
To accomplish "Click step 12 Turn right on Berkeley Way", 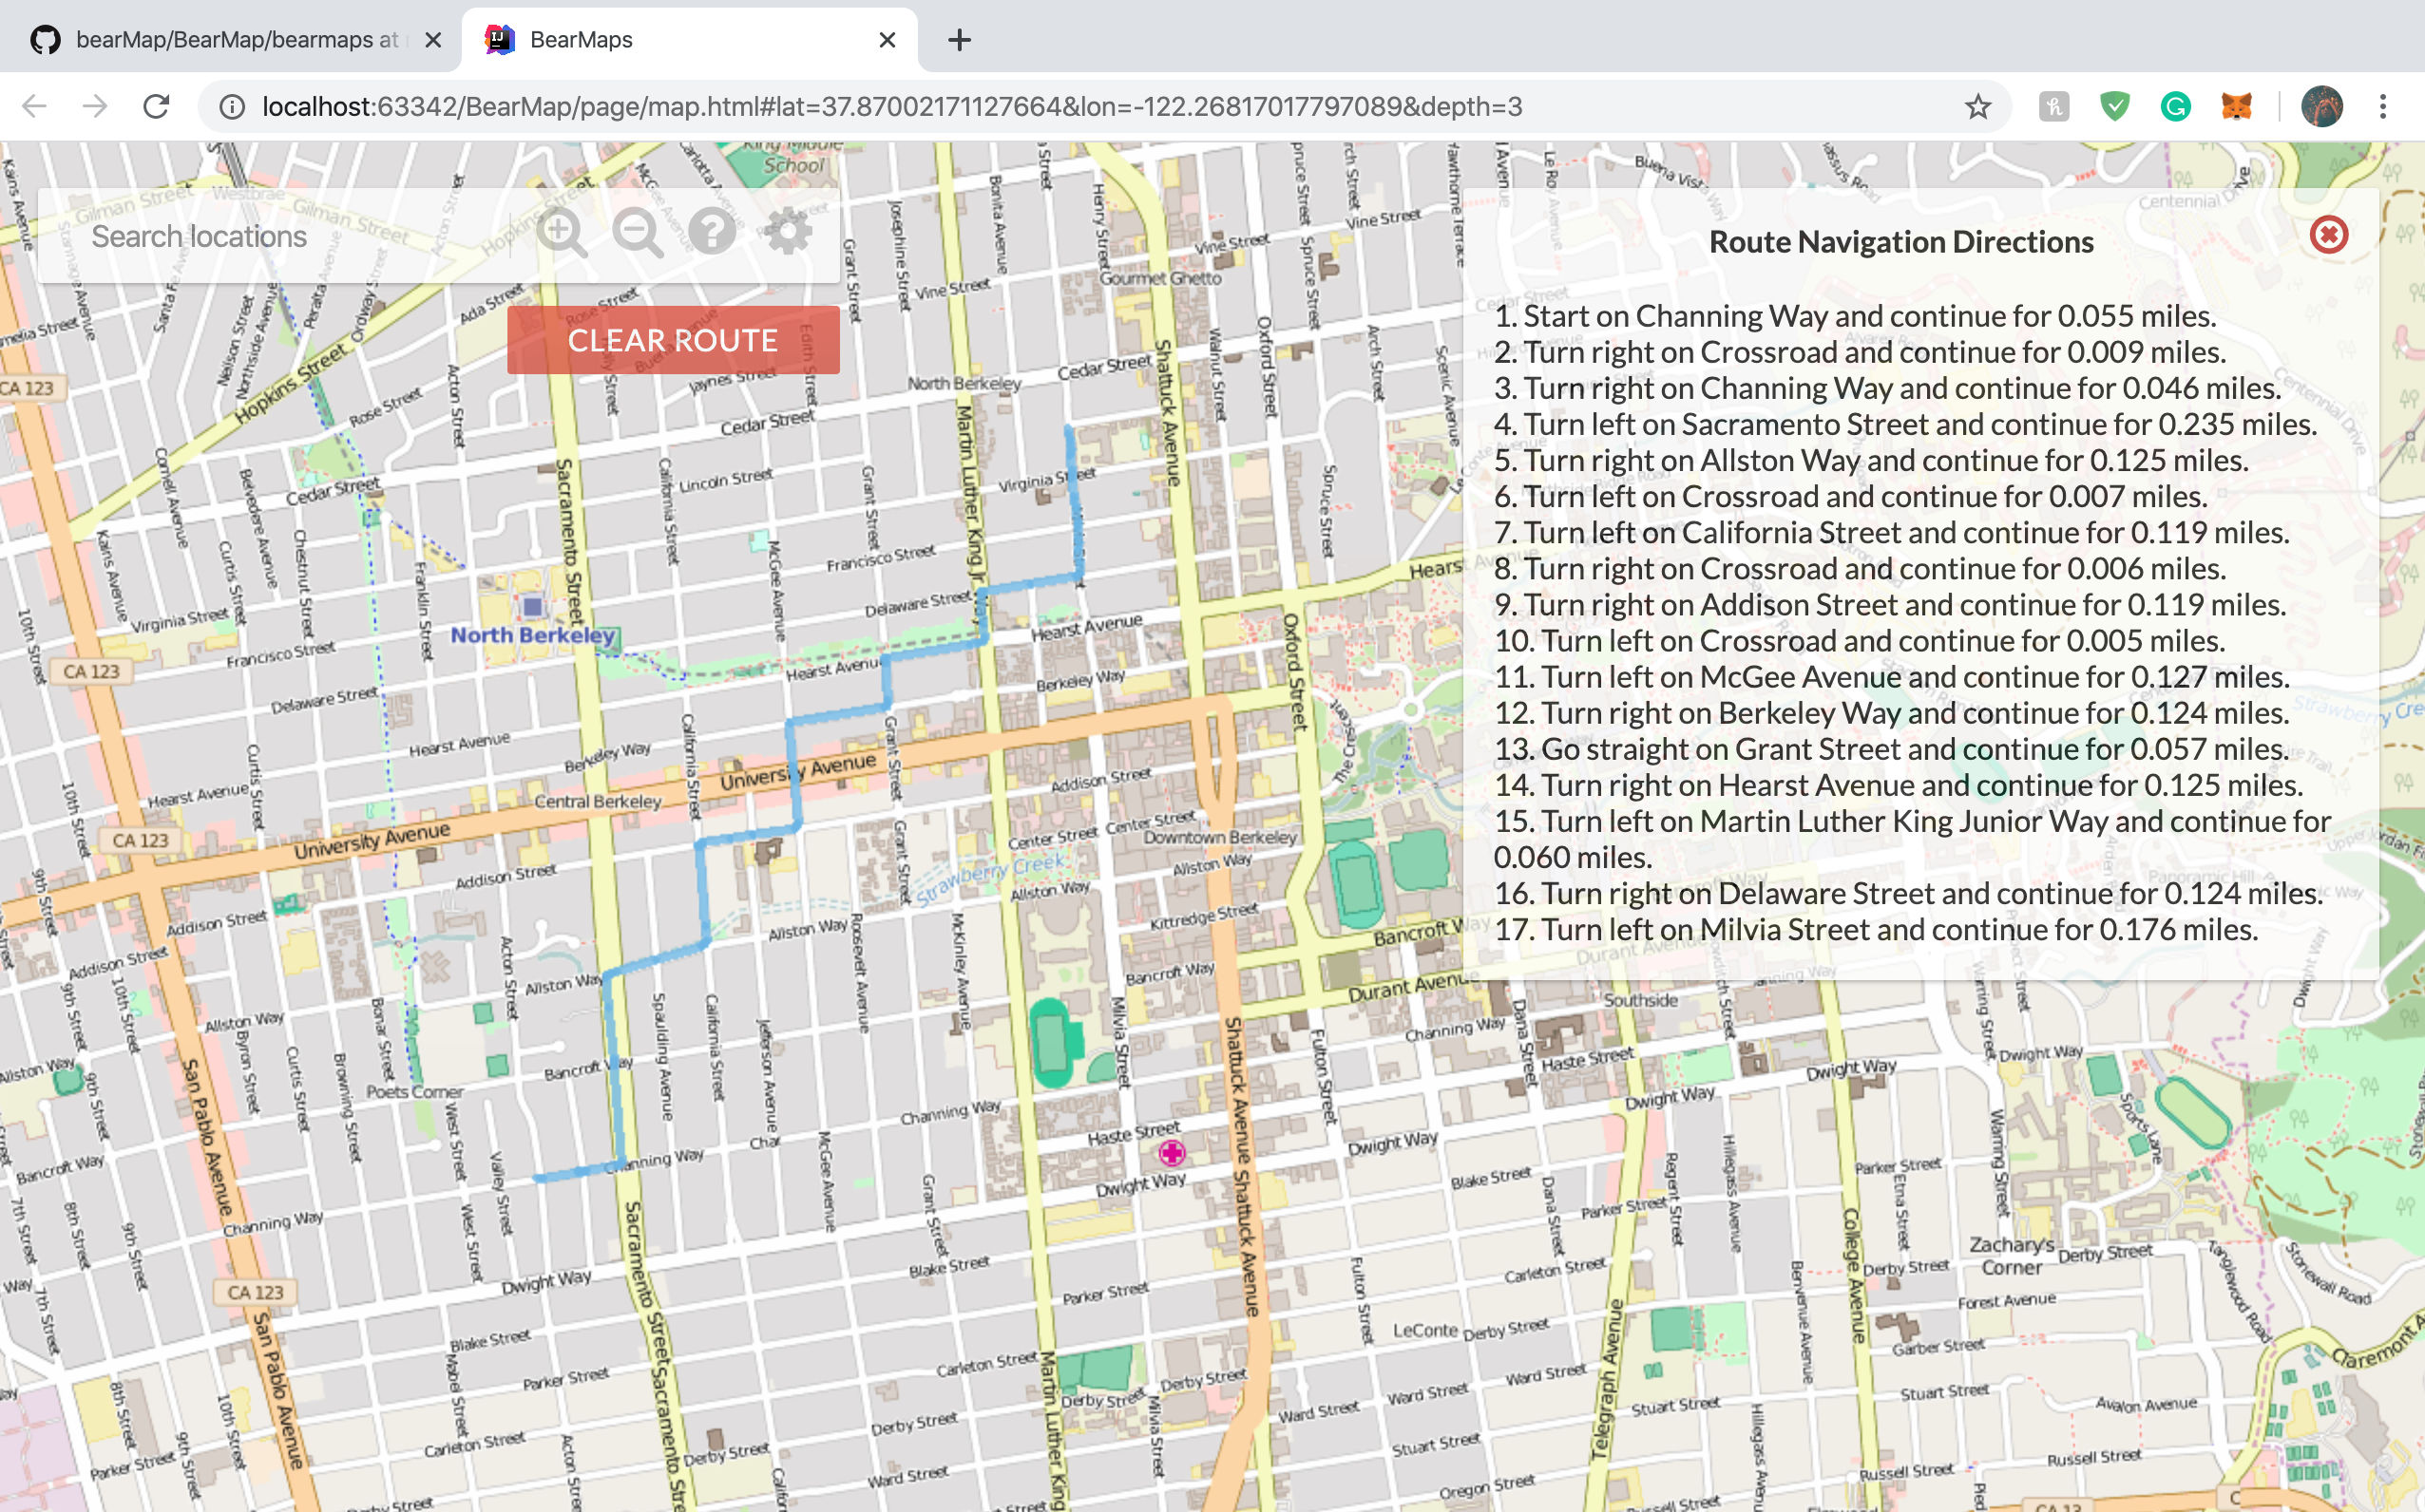I will coord(1891,713).
